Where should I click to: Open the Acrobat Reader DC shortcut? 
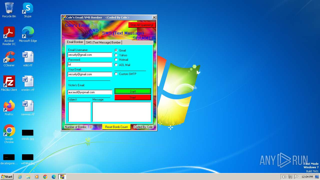(x=9, y=36)
